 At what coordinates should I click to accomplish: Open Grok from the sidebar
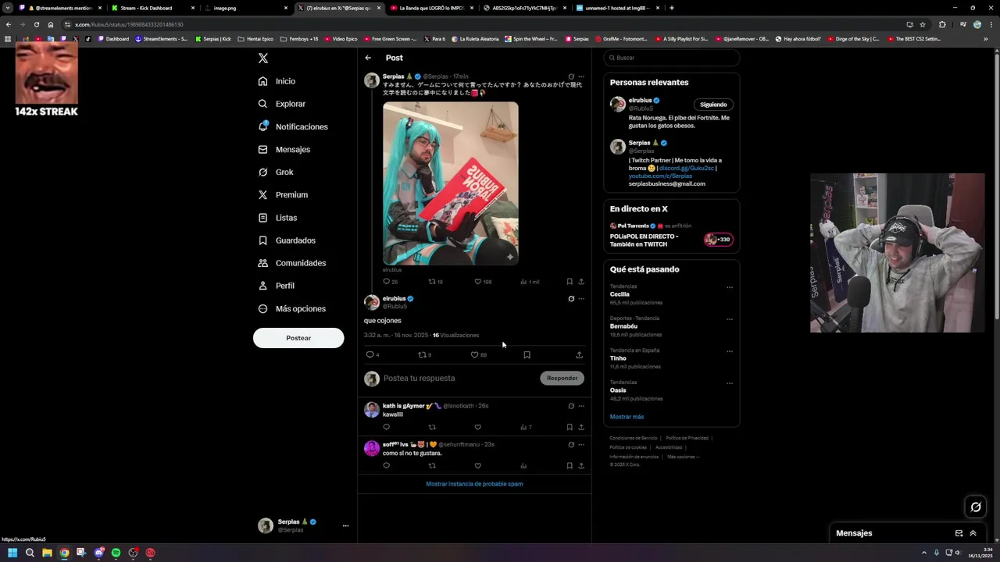[x=276, y=172]
